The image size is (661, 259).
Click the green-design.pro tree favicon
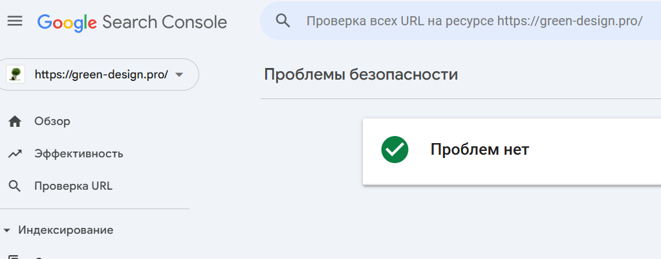coord(16,74)
